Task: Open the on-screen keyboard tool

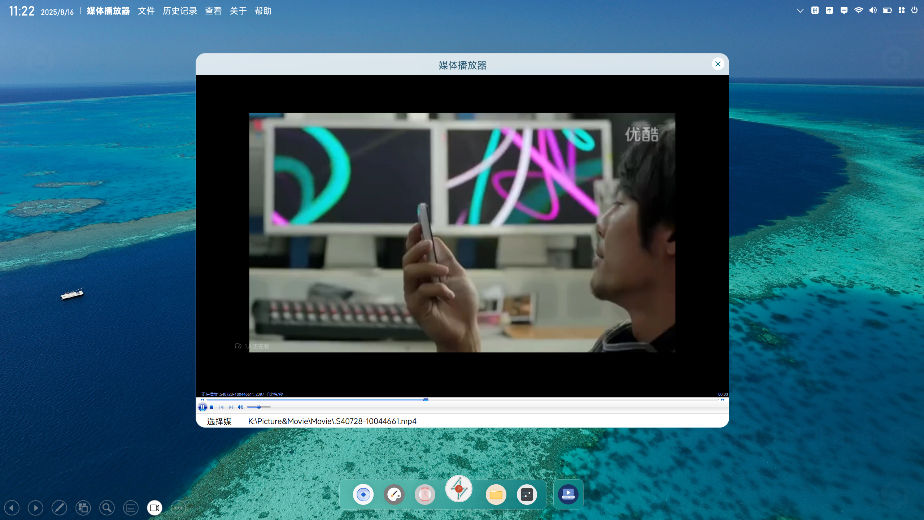Action: [x=131, y=508]
